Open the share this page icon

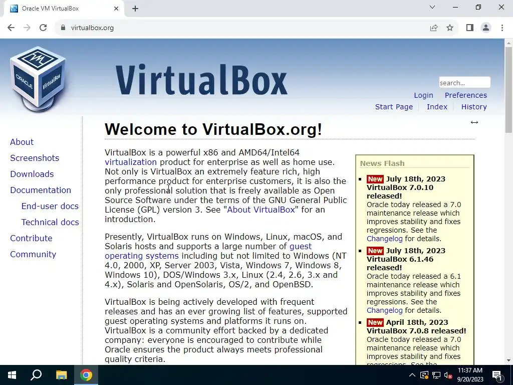point(434,28)
